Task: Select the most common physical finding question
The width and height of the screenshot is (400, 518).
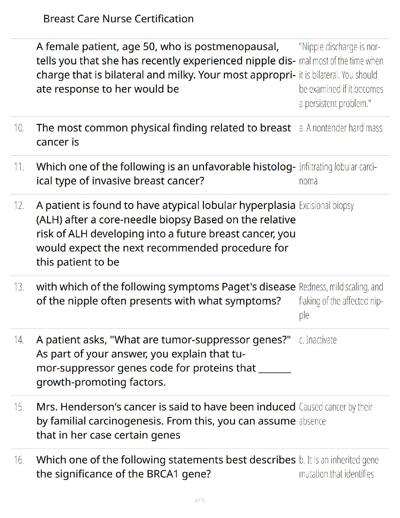Action: [x=163, y=135]
